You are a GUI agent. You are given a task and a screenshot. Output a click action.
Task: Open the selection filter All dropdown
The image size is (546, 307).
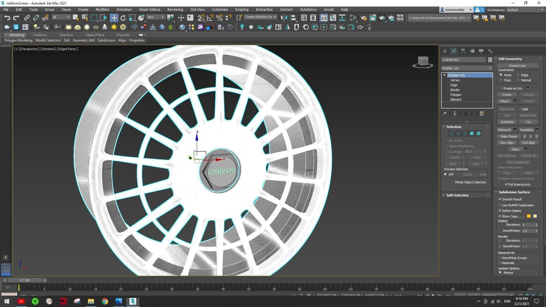pyautogui.click(x=61, y=17)
